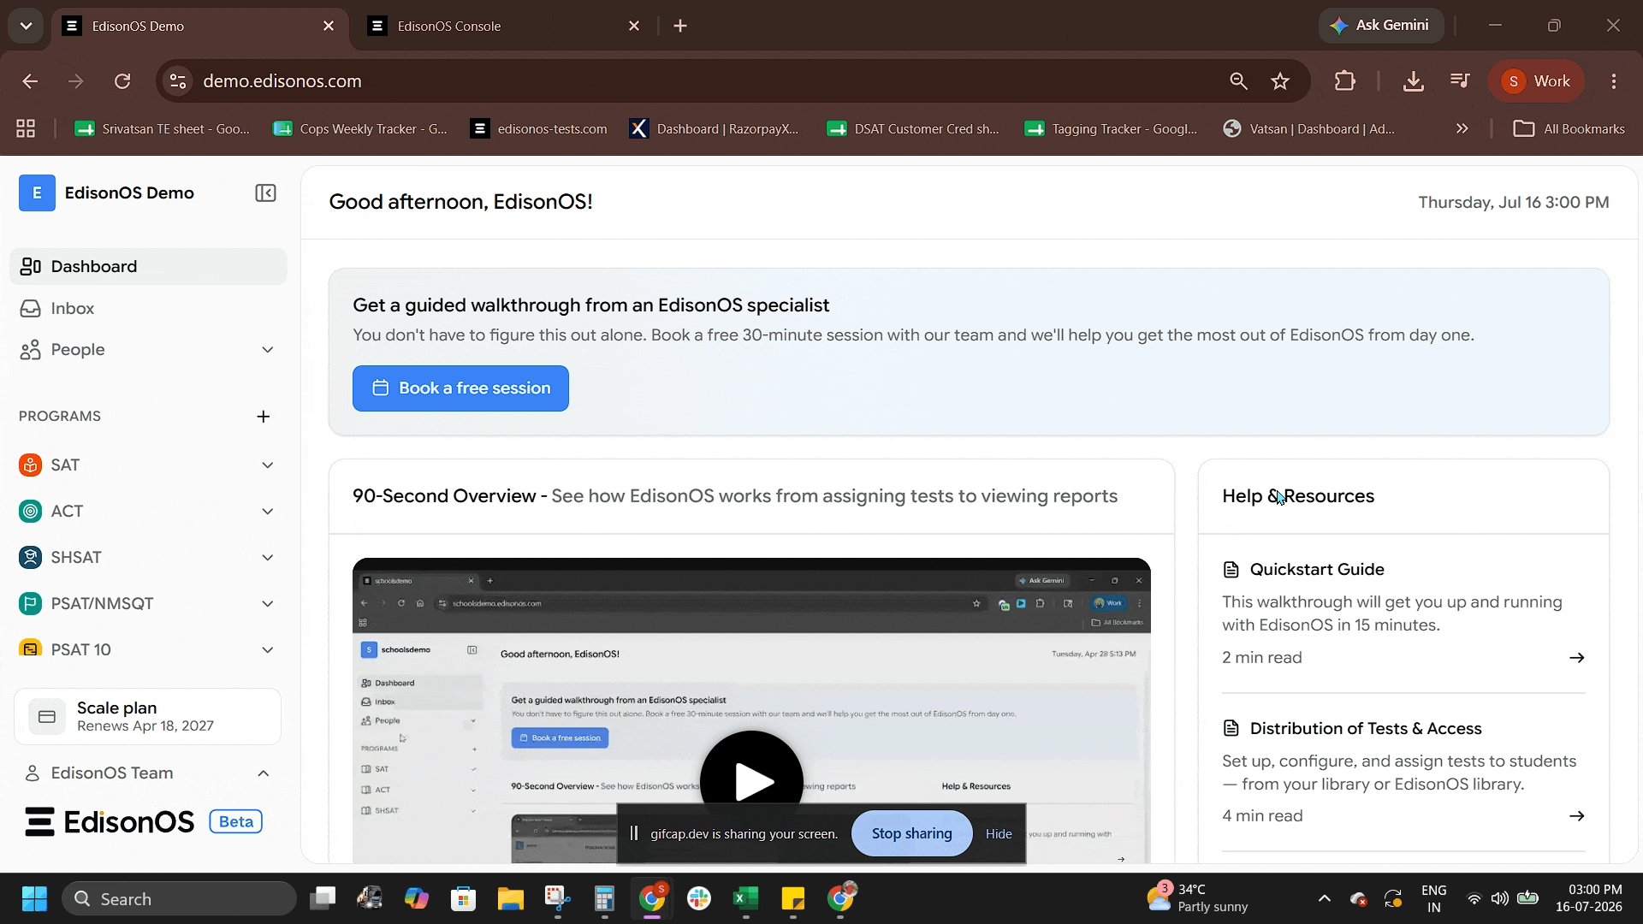Click Book a free session button
This screenshot has height=924, width=1643.
[460, 388]
